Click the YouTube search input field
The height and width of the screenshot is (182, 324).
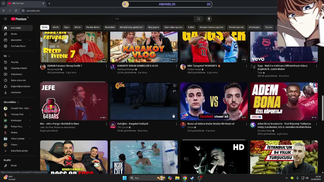[x=153, y=19]
